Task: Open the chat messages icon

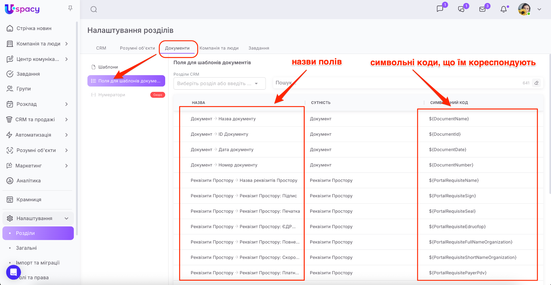Action: pyautogui.click(x=440, y=9)
